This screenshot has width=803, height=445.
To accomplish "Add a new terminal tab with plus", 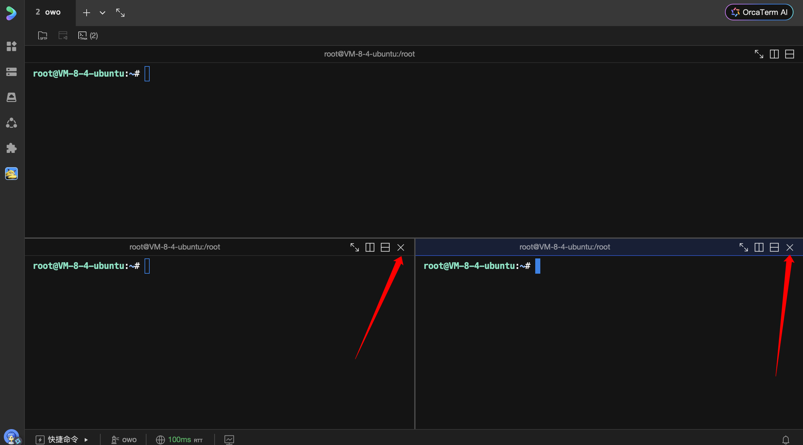I will coord(87,13).
